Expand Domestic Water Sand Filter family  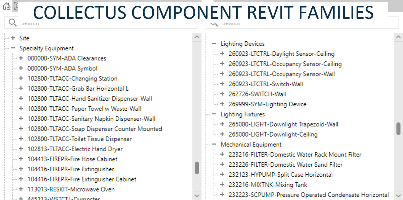coord(222,164)
